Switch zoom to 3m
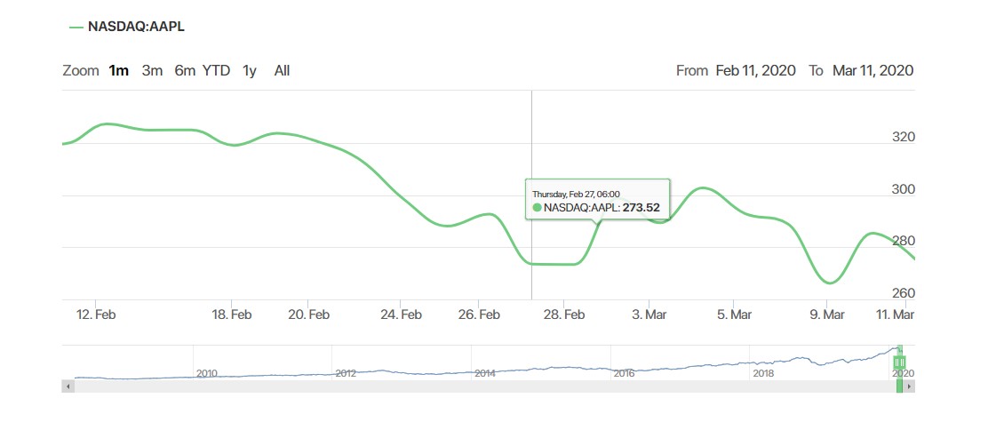The height and width of the screenshot is (430, 1004). 152,71
